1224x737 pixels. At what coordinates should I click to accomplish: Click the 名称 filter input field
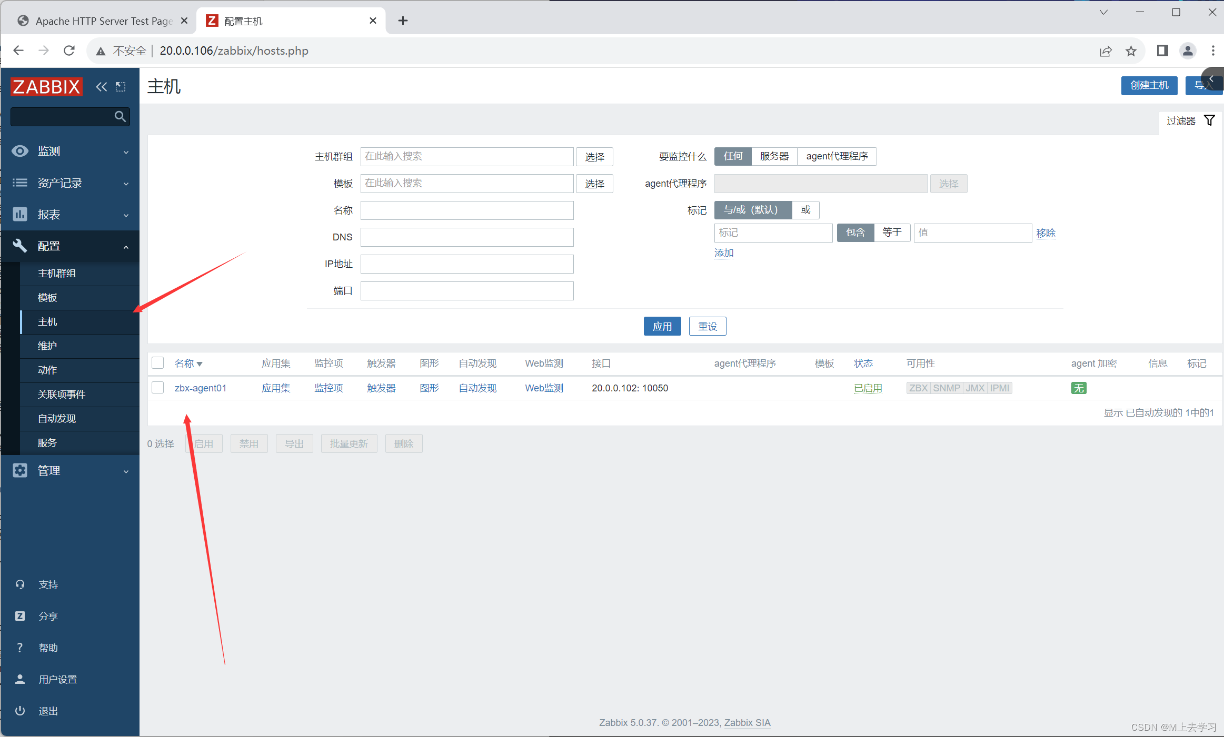(x=466, y=210)
